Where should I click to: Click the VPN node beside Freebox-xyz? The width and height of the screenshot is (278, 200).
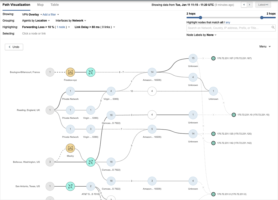(x=91, y=72)
